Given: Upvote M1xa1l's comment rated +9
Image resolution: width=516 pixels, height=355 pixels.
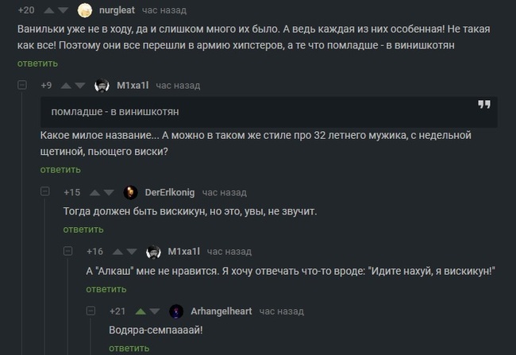Looking at the screenshot, I should click(66, 86).
